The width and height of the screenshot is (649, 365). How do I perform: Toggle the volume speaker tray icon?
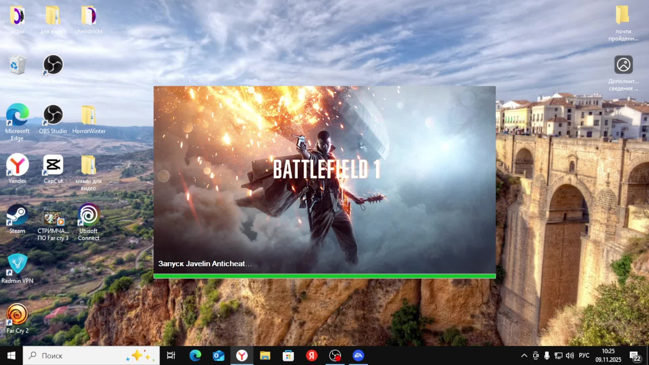570,356
